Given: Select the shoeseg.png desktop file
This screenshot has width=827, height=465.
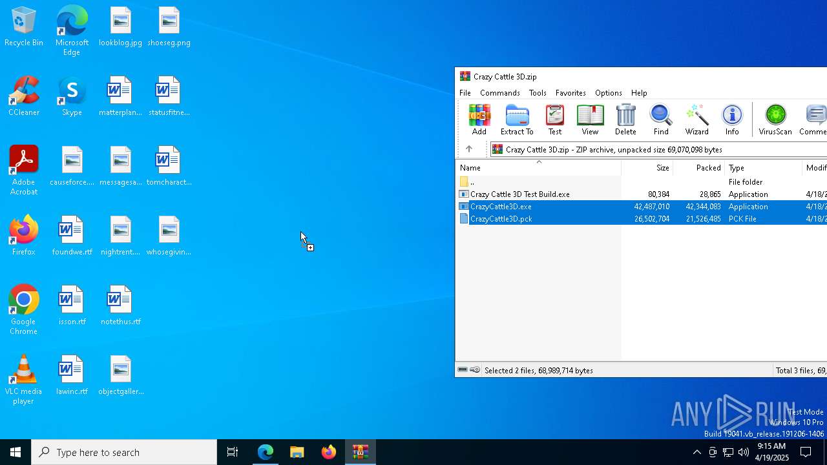Looking at the screenshot, I should [x=169, y=26].
